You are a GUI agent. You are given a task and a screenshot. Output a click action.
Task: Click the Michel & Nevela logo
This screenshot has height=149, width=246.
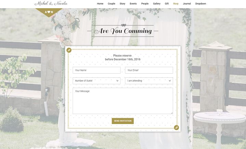[x=51, y=3]
